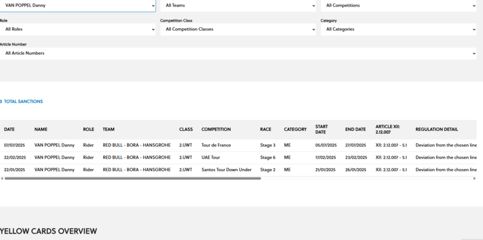Open the All Competitions dropdown

[398, 5]
